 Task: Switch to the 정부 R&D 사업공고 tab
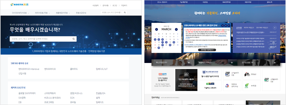click(262, 27)
